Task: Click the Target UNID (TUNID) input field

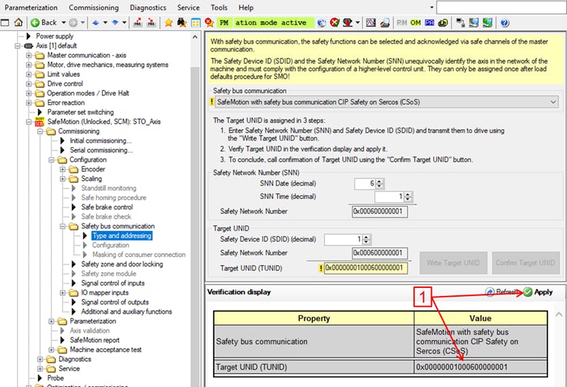Action: (x=365, y=268)
